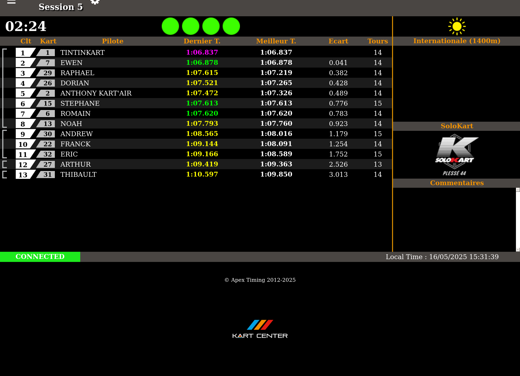520x376 pixels.
Task: Click the CONNECTED status indicator
Action: pyautogui.click(x=40, y=257)
